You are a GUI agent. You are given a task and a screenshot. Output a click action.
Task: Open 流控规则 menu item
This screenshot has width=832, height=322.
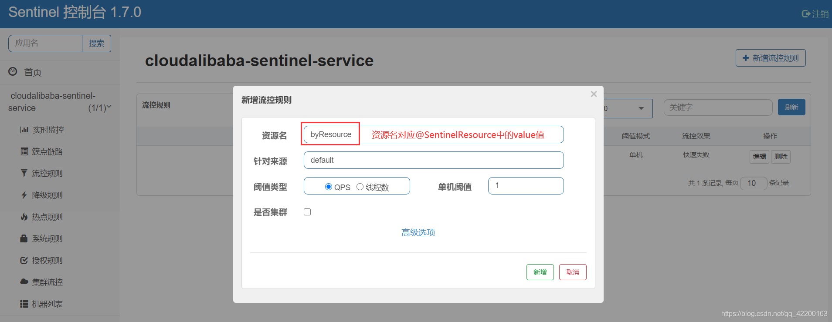48,173
